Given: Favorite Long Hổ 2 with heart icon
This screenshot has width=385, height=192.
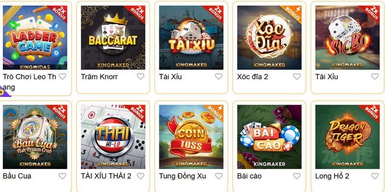Looking at the screenshot, I should point(375,176).
